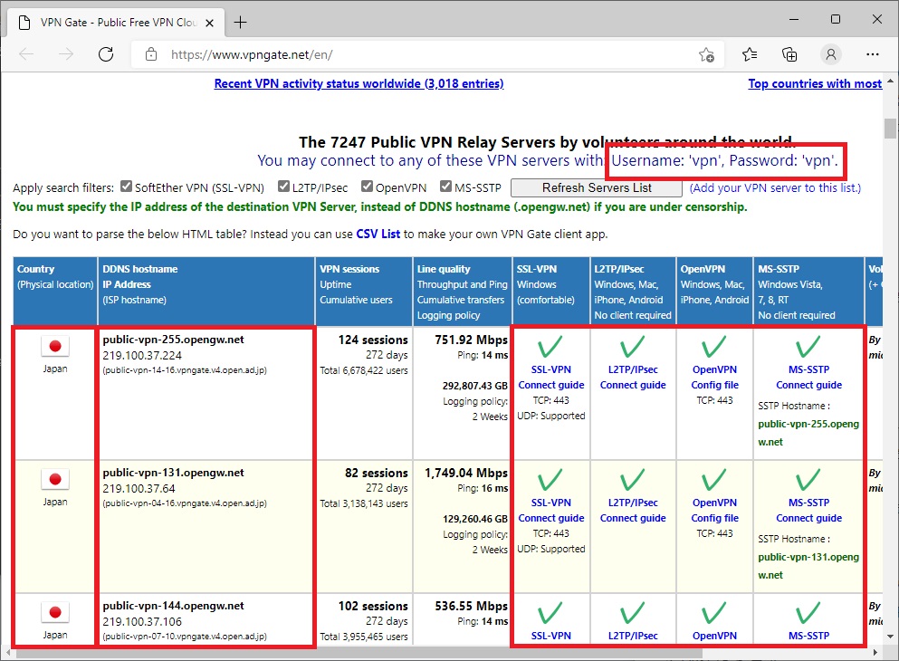Click the '124 sessions' cell

373,340
